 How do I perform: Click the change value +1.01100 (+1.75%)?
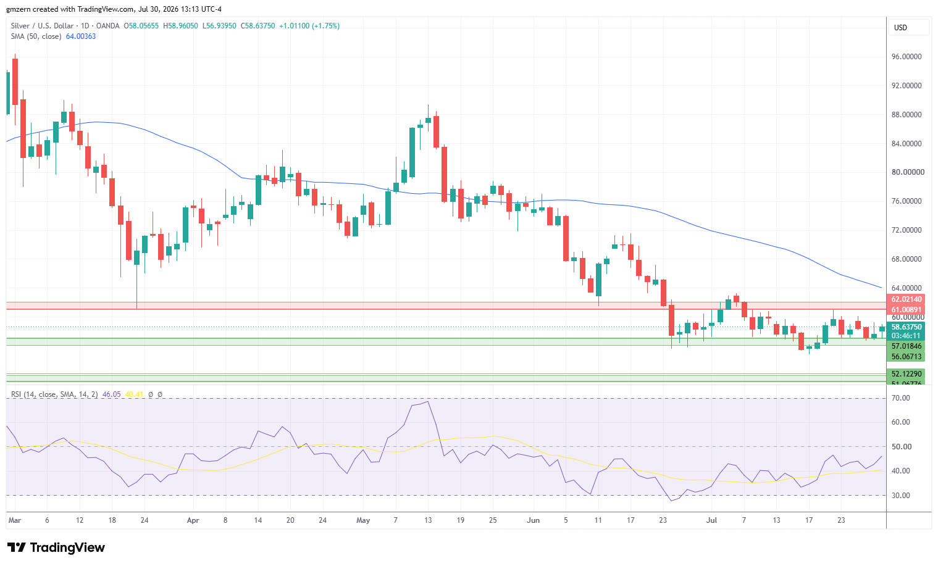pos(309,26)
